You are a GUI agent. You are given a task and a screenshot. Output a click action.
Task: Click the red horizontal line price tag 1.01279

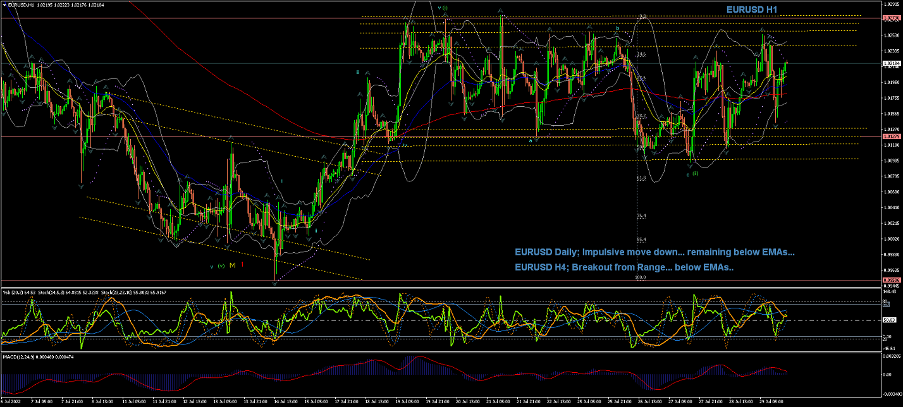coord(892,137)
